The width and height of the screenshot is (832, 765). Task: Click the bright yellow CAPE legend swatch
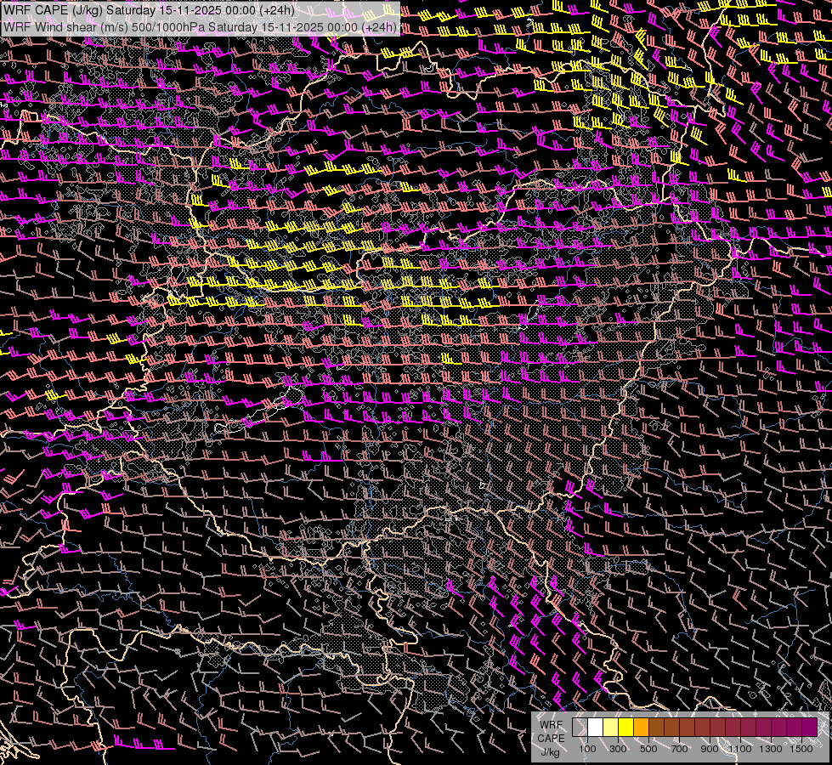pyautogui.click(x=625, y=727)
